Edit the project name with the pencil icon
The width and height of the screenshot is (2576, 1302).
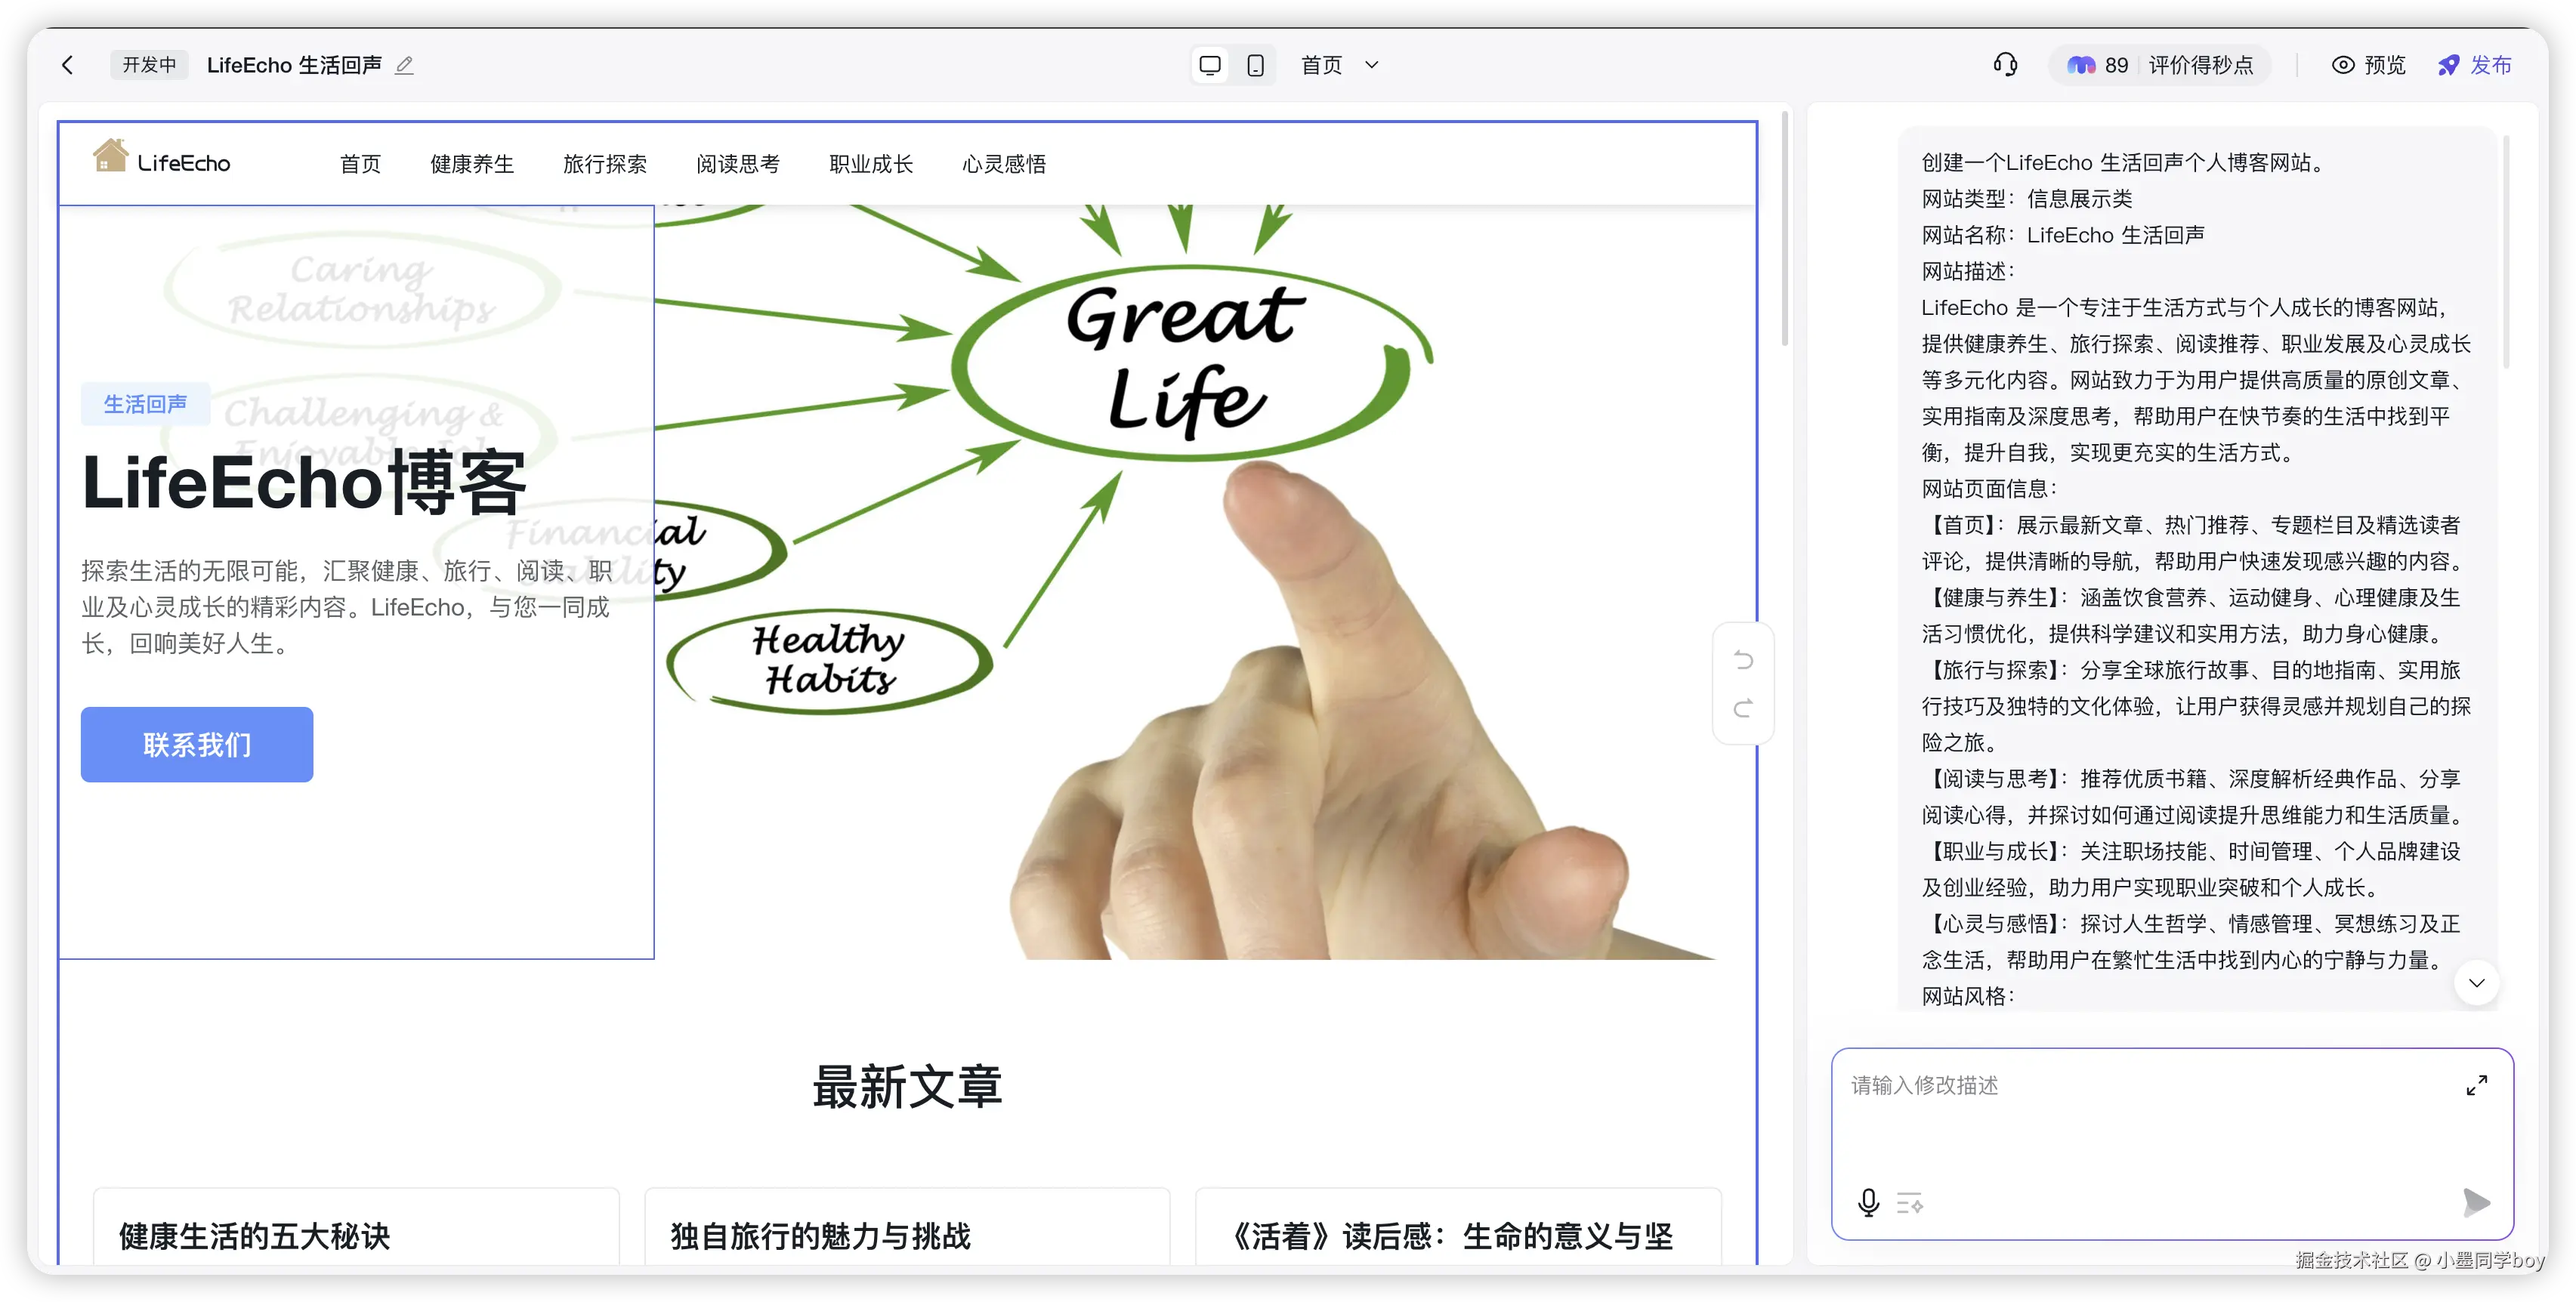pyautogui.click(x=404, y=66)
